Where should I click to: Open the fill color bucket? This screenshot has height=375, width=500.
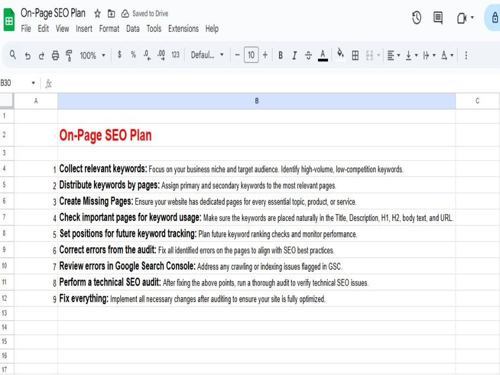point(340,55)
